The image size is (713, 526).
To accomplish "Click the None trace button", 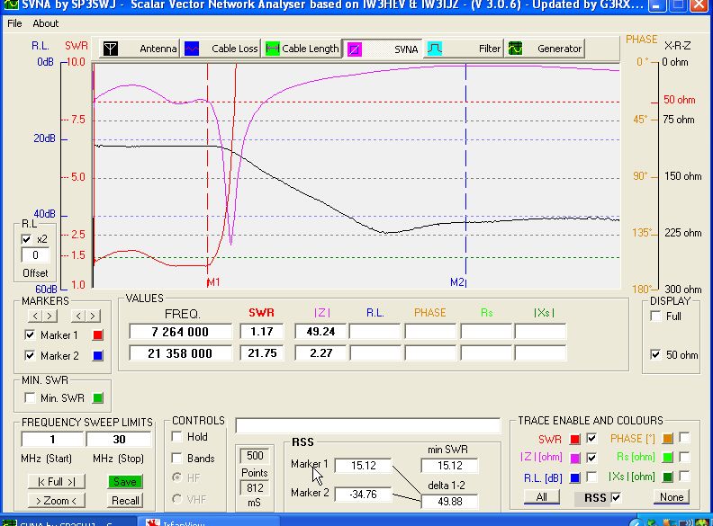I will coord(672,497).
